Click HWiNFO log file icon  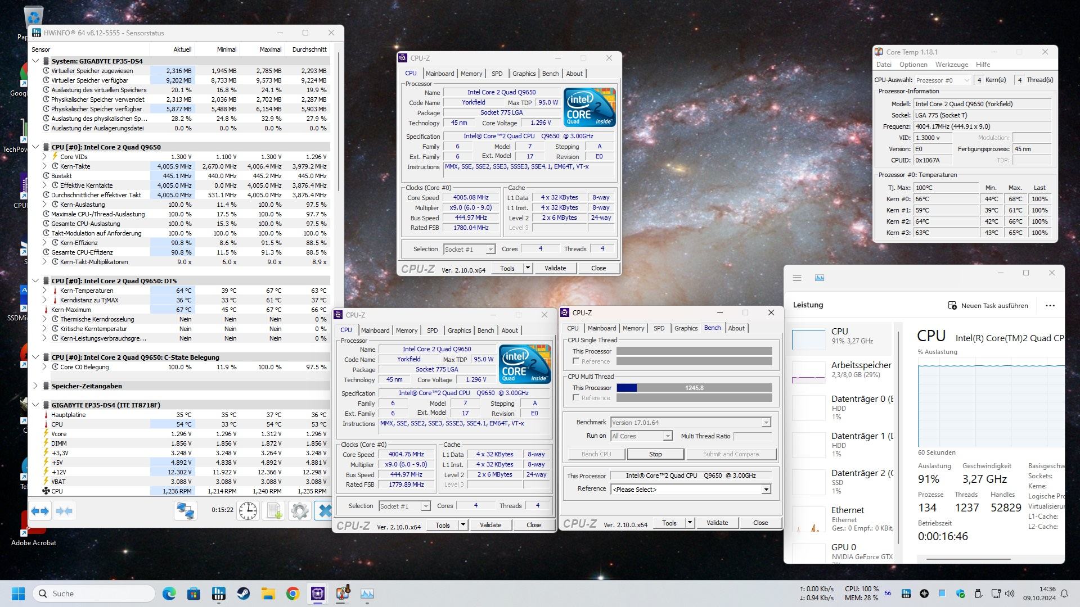(274, 511)
